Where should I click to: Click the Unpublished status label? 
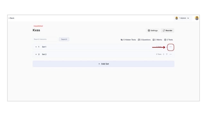[38, 26]
